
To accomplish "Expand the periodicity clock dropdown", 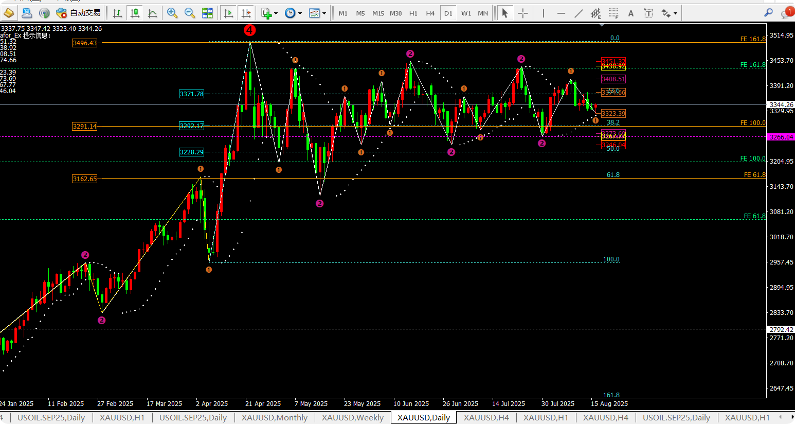I will click(300, 13).
